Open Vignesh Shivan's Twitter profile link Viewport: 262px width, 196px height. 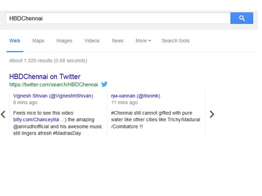[x=53, y=96]
